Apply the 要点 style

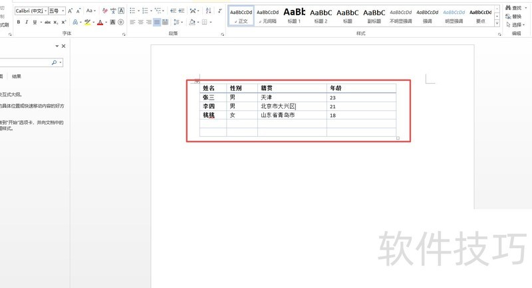tap(480, 16)
